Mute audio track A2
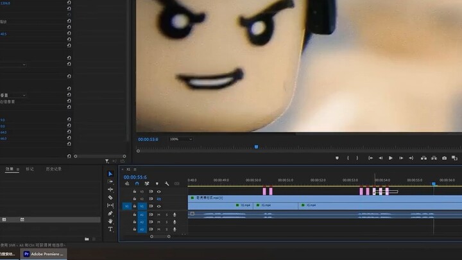Screen dimensions: 462x260 159,222
